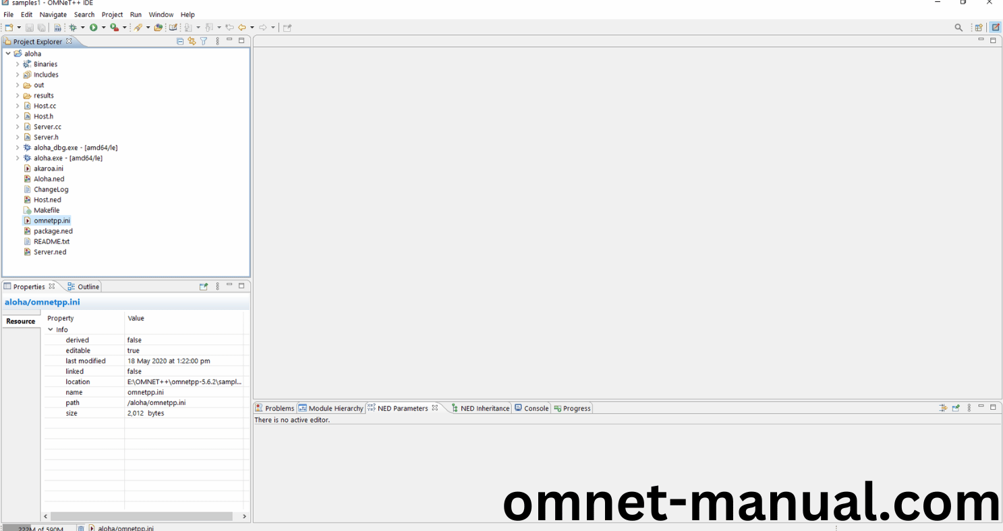Screen dimensions: 1003x531
Task: Expand the Binaries folder
Action: pyautogui.click(x=18, y=64)
